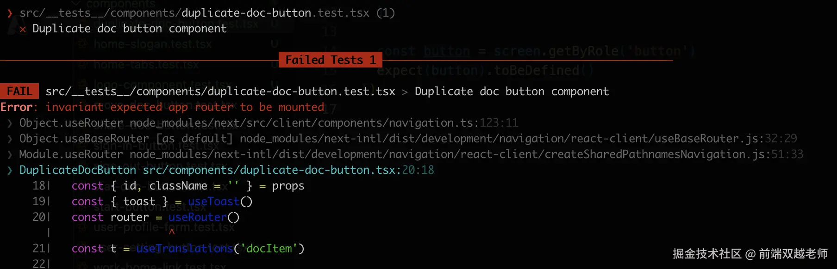Click the error message about app router mounted
The height and width of the screenshot is (269, 837).
[185, 107]
